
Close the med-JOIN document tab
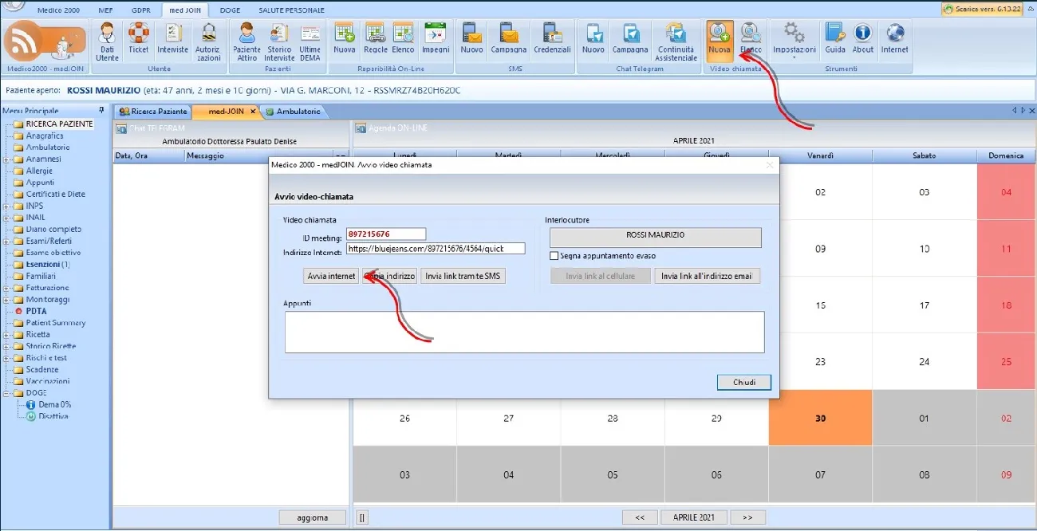[x=253, y=112]
